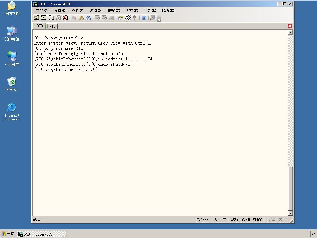317x238 pixels.
Task: Click the 'ip address 10.1.1.1 24' line
Action: 93,59
